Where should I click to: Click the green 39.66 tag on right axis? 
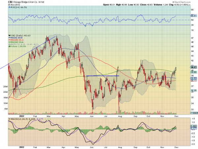tap(194, 72)
